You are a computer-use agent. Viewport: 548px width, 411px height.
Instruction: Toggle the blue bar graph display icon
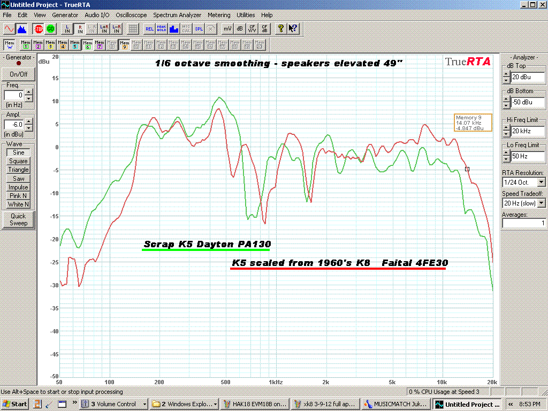[x=174, y=29]
